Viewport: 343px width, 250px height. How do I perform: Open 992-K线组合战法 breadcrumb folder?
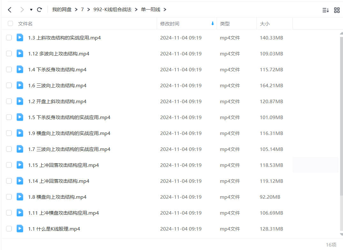112,9
